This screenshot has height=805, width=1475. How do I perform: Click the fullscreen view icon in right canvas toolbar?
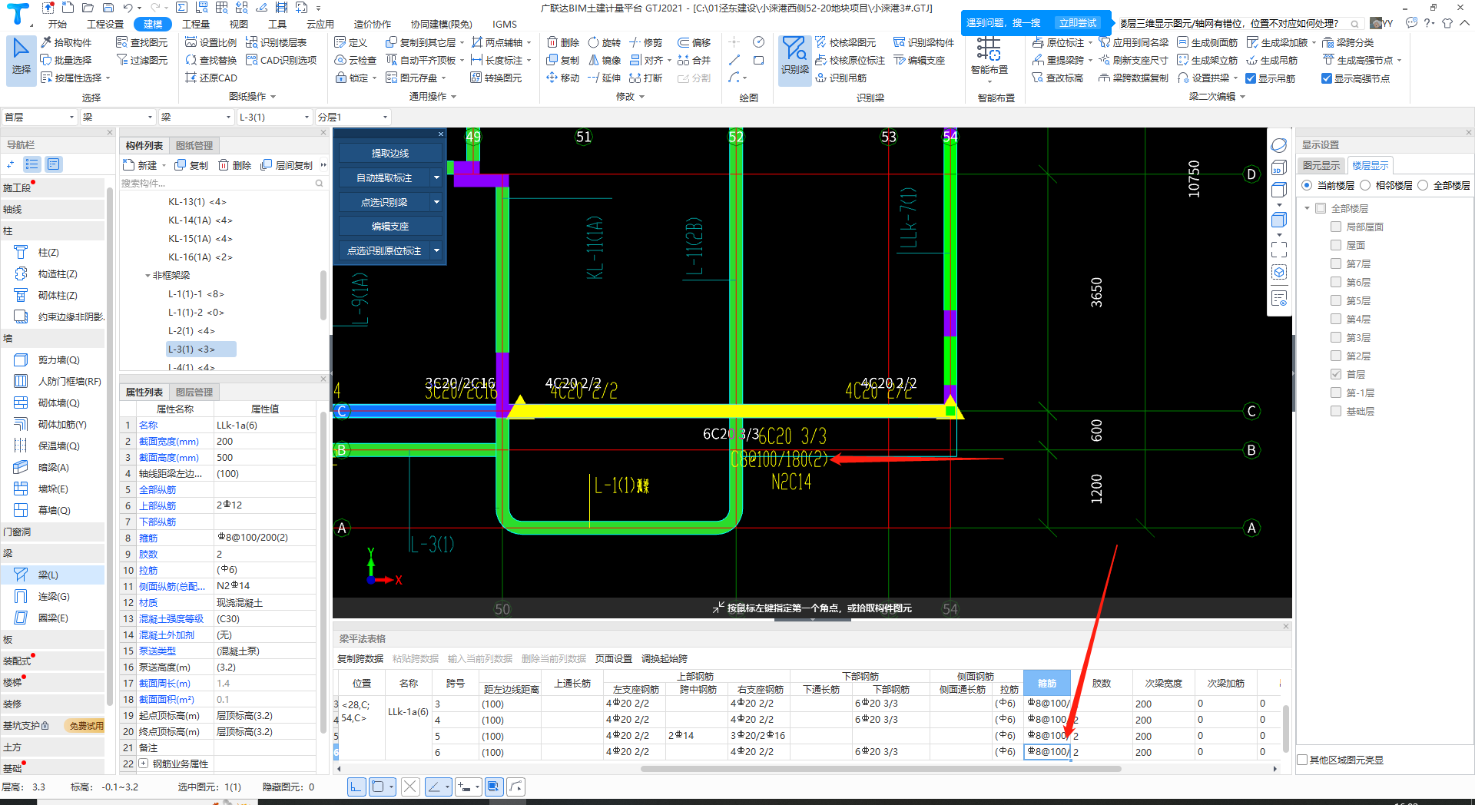point(1279,250)
